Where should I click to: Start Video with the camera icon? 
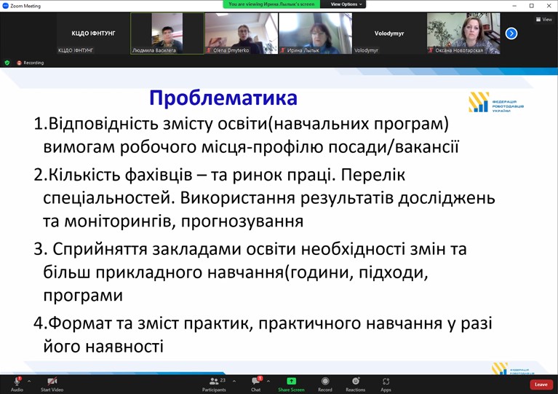(52, 384)
